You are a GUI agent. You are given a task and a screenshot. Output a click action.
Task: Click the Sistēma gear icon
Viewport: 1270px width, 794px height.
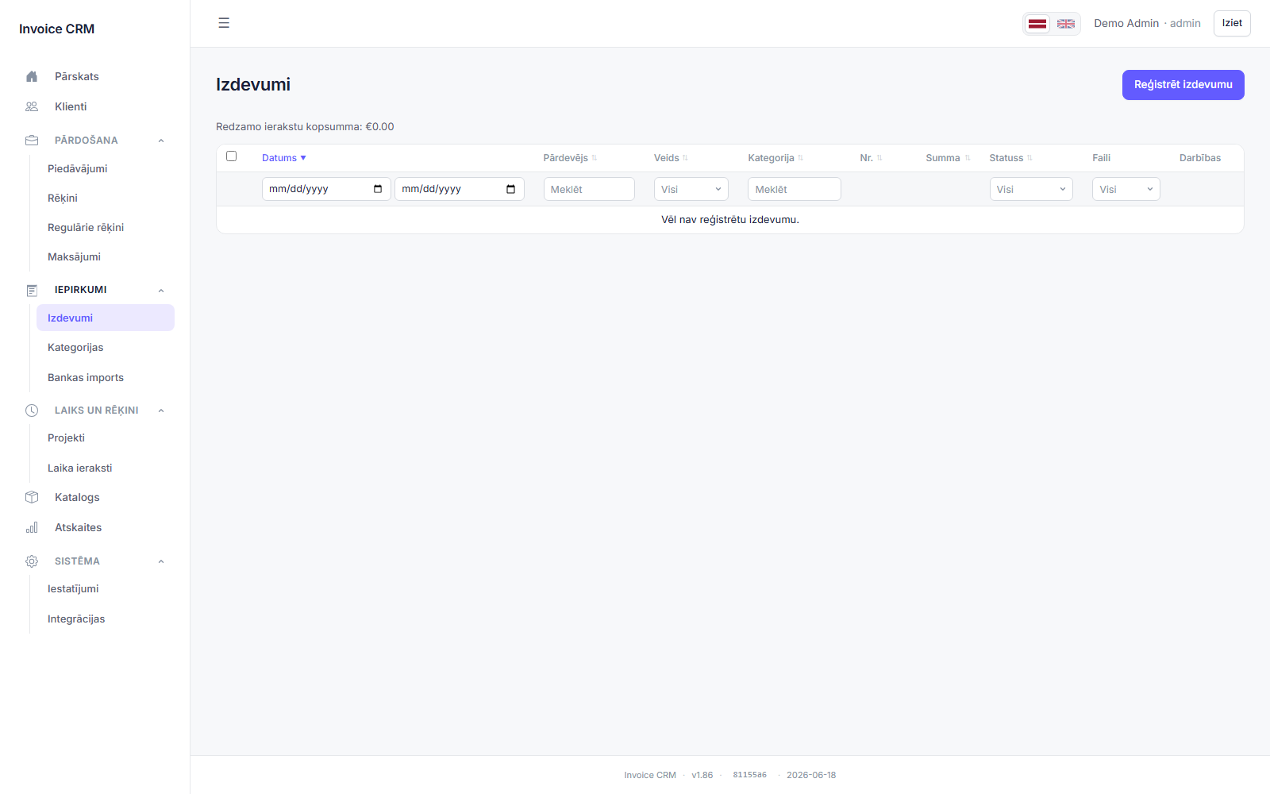[x=32, y=561]
